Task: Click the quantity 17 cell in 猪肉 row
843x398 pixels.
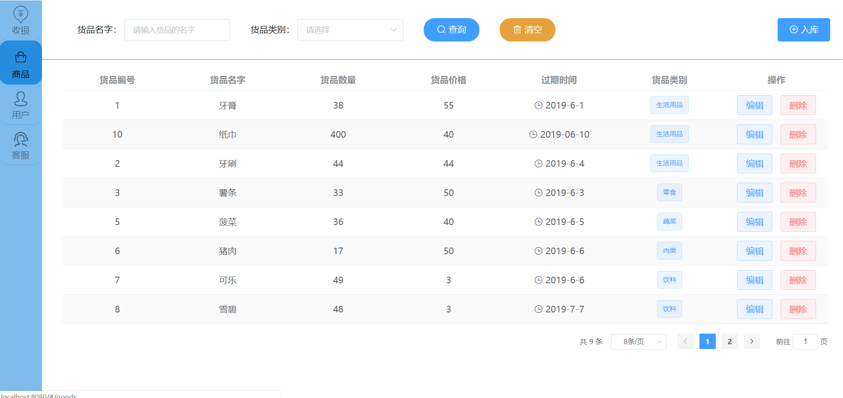Action: click(x=338, y=251)
